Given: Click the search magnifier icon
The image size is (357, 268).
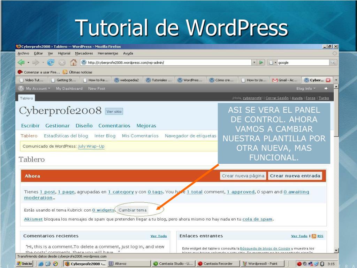Looking at the screenshot, I should pyautogui.click(x=333, y=62).
